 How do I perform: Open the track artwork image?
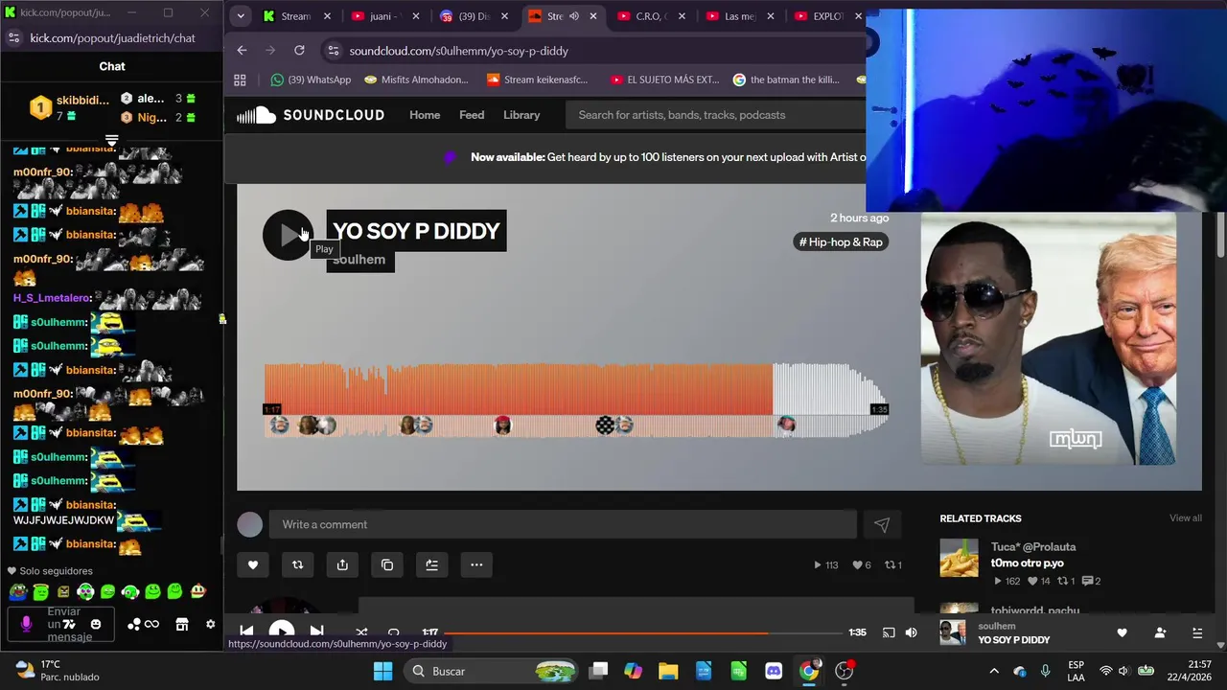coord(1049,338)
